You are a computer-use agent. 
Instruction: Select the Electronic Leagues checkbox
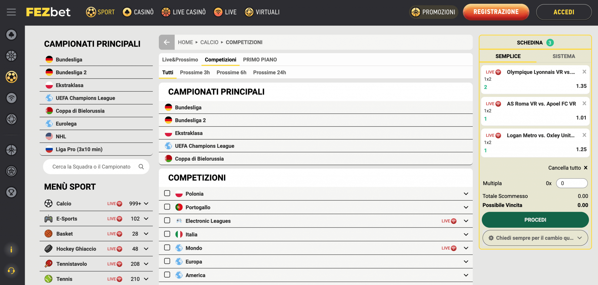(x=167, y=221)
